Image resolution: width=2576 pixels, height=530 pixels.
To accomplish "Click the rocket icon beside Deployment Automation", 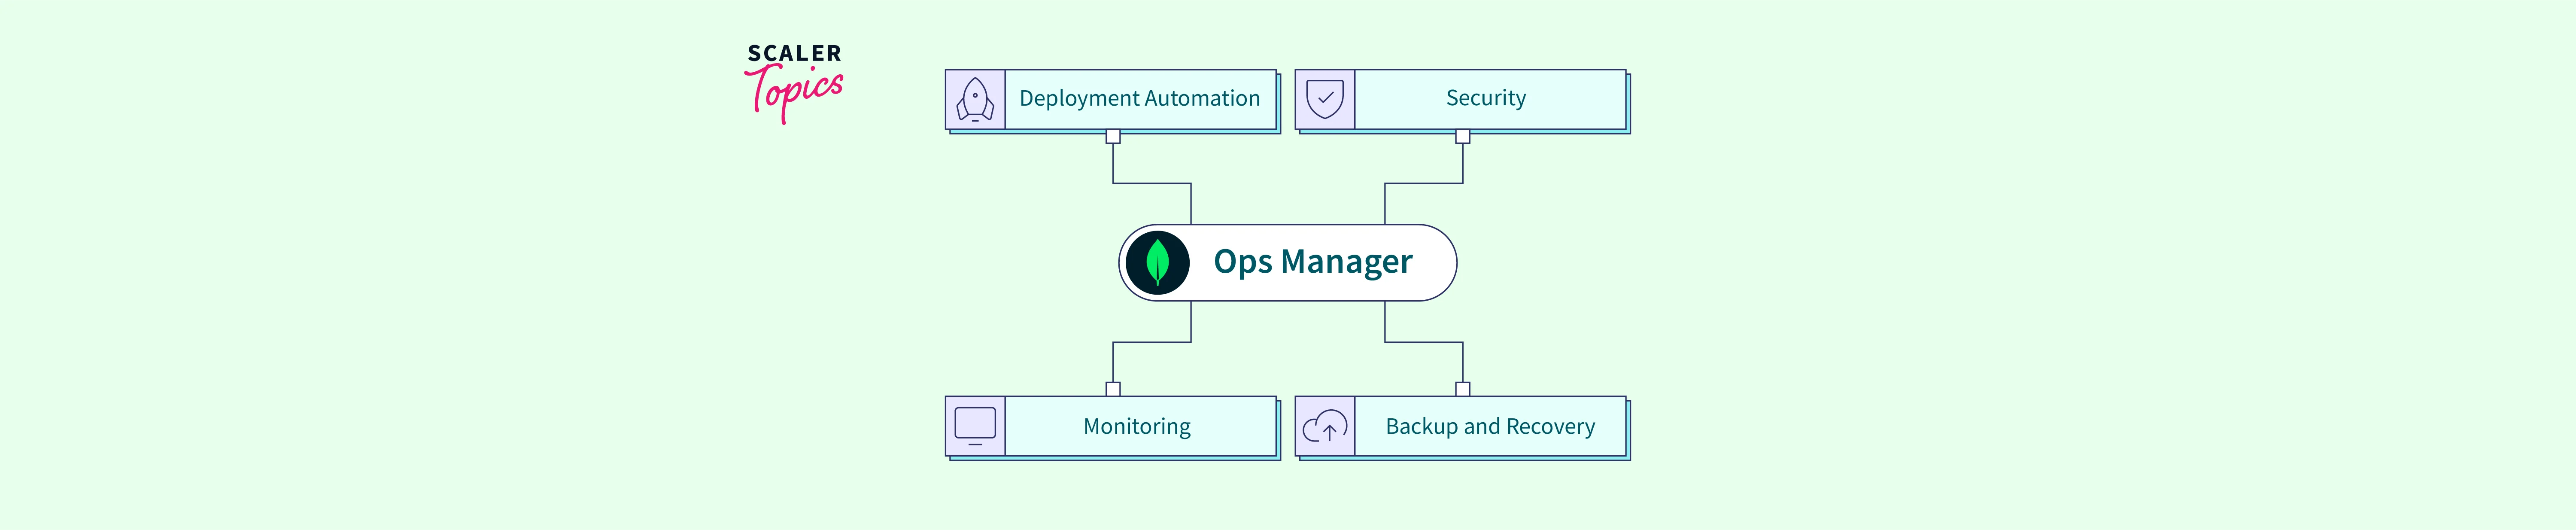I will (x=975, y=99).
